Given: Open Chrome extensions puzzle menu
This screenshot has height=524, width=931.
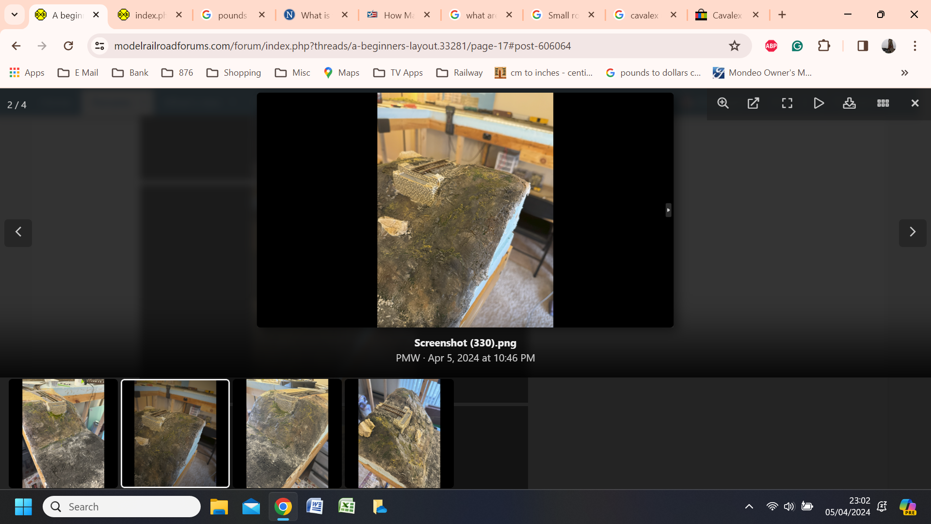Looking at the screenshot, I should click(824, 46).
